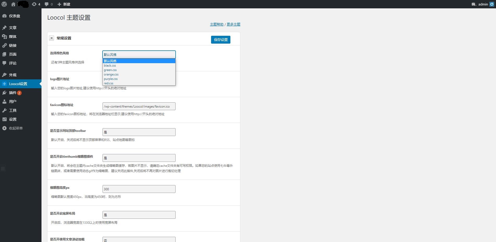This screenshot has height=242, width=496.
Task: Click the 外观 paintbrush icon
Action: pos(4,75)
